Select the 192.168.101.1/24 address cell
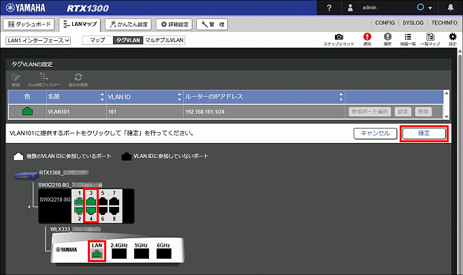 click(264, 112)
